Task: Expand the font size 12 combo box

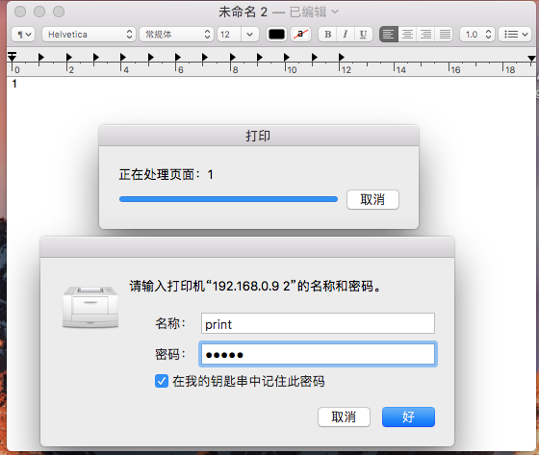Action: (250, 35)
